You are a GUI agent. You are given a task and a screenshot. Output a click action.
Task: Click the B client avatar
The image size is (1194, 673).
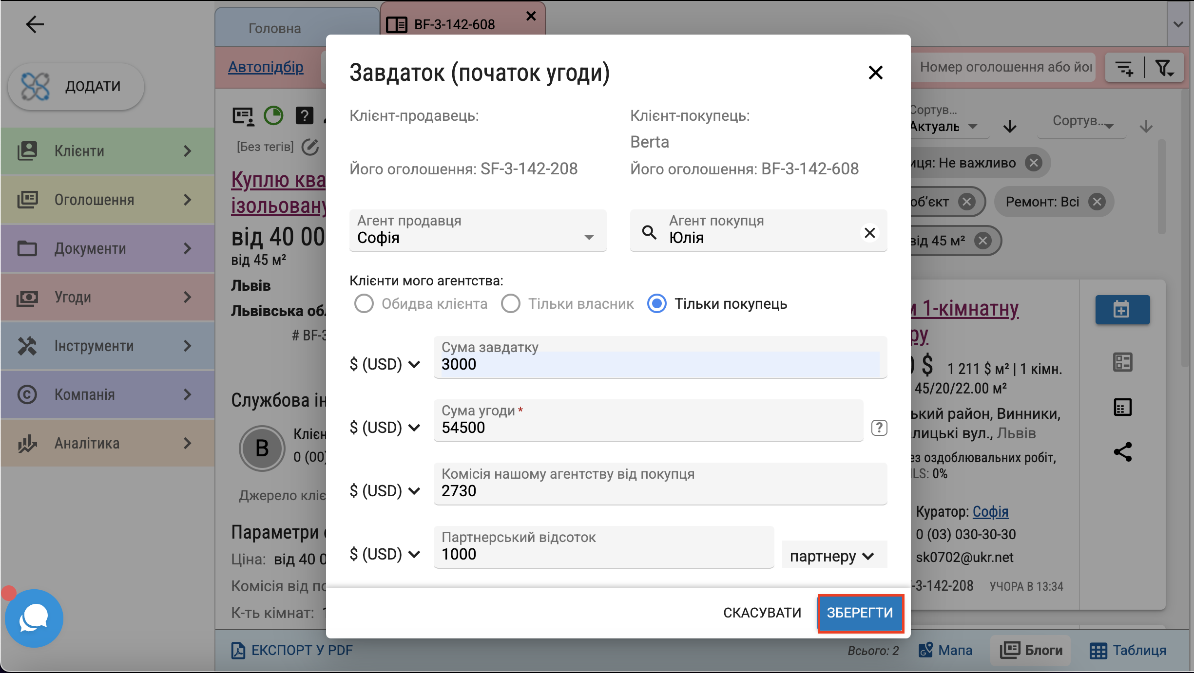(262, 448)
